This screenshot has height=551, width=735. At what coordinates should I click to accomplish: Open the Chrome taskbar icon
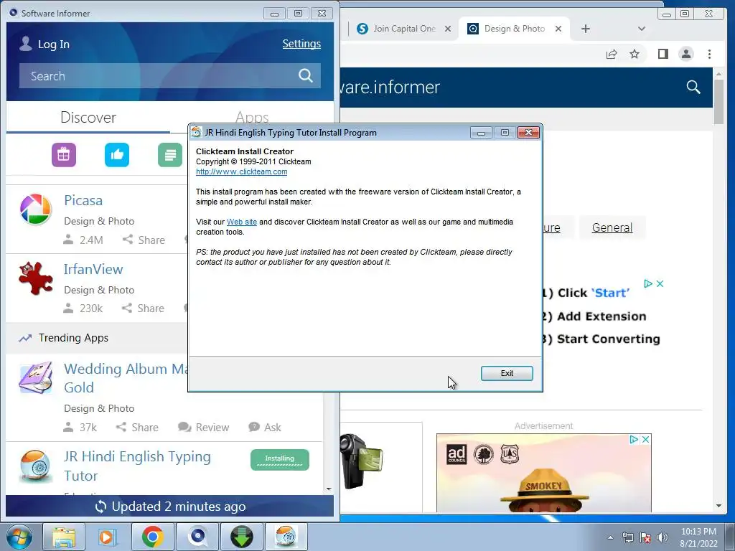click(x=153, y=537)
